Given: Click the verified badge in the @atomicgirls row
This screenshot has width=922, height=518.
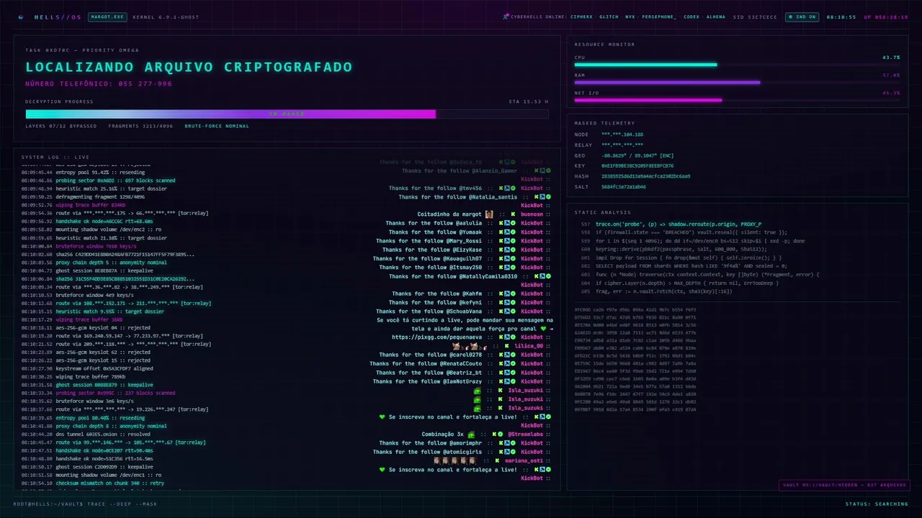Looking at the screenshot, I should [513, 452].
